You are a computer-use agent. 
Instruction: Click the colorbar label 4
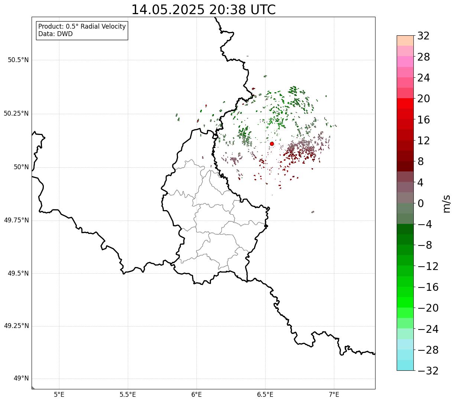click(x=420, y=182)
